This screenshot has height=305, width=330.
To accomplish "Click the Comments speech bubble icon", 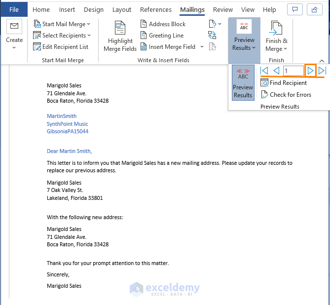I will click(295, 9).
